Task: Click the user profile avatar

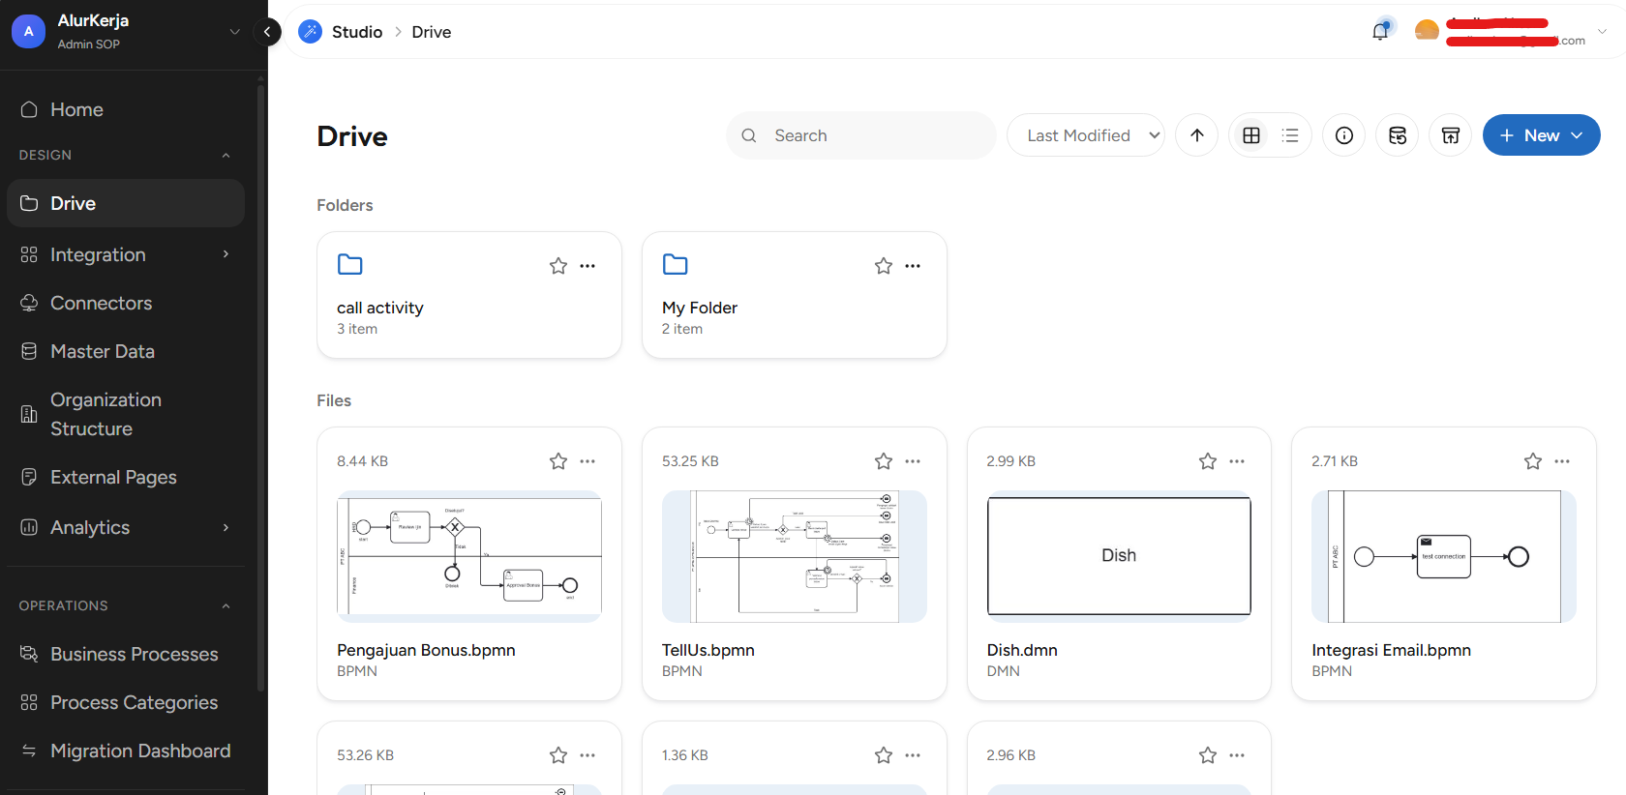Action: 1427,31
